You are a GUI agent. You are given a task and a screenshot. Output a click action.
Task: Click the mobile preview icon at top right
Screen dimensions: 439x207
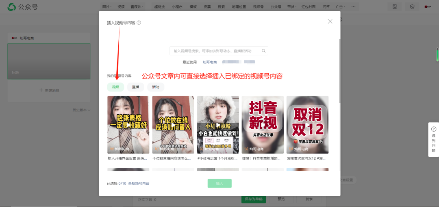pos(395,7)
